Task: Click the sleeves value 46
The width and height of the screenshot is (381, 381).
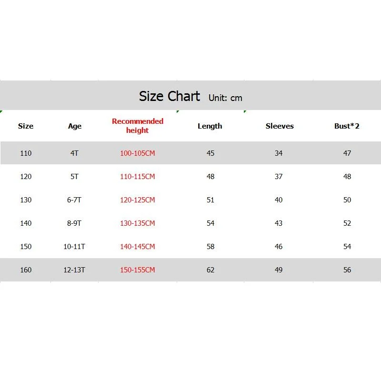Action: (x=279, y=246)
